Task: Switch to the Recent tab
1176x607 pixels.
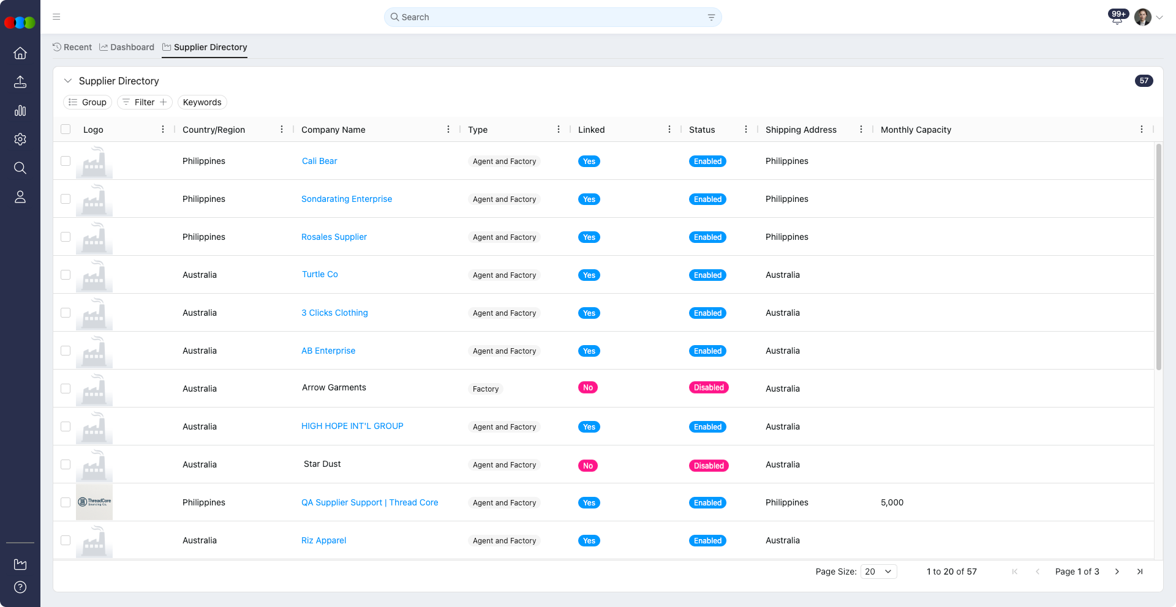Action: coord(72,47)
